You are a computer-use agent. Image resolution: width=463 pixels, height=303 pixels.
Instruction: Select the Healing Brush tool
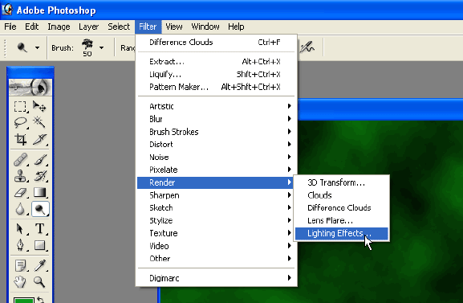click(x=20, y=160)
